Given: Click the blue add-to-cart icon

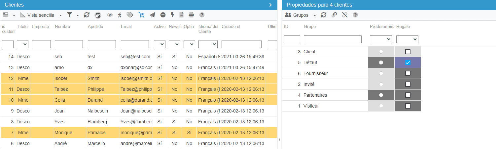Looking at the screenshot, I should click(142, 15).
